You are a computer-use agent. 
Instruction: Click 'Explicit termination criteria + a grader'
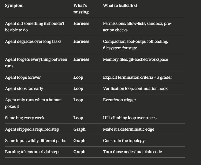pyautogui.click(x=137, y=77)
